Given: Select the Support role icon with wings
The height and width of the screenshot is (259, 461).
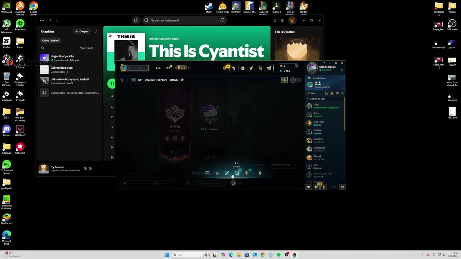Looking at the screenshot, I should (247, 173).
